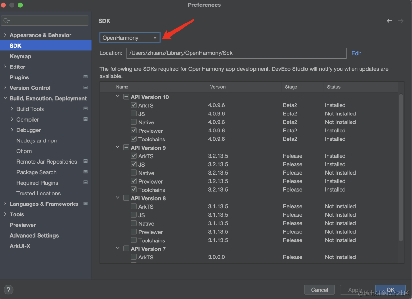412x299 pixels.
Task: Open the OpenHarmony SDK type dropdown
Action: coord(130,38)
